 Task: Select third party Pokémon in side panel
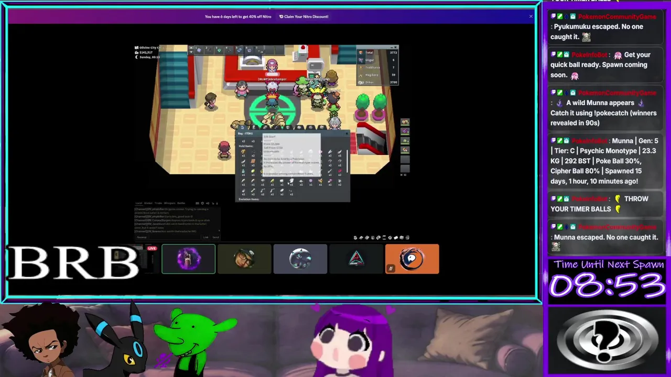[x=405, y=141]
